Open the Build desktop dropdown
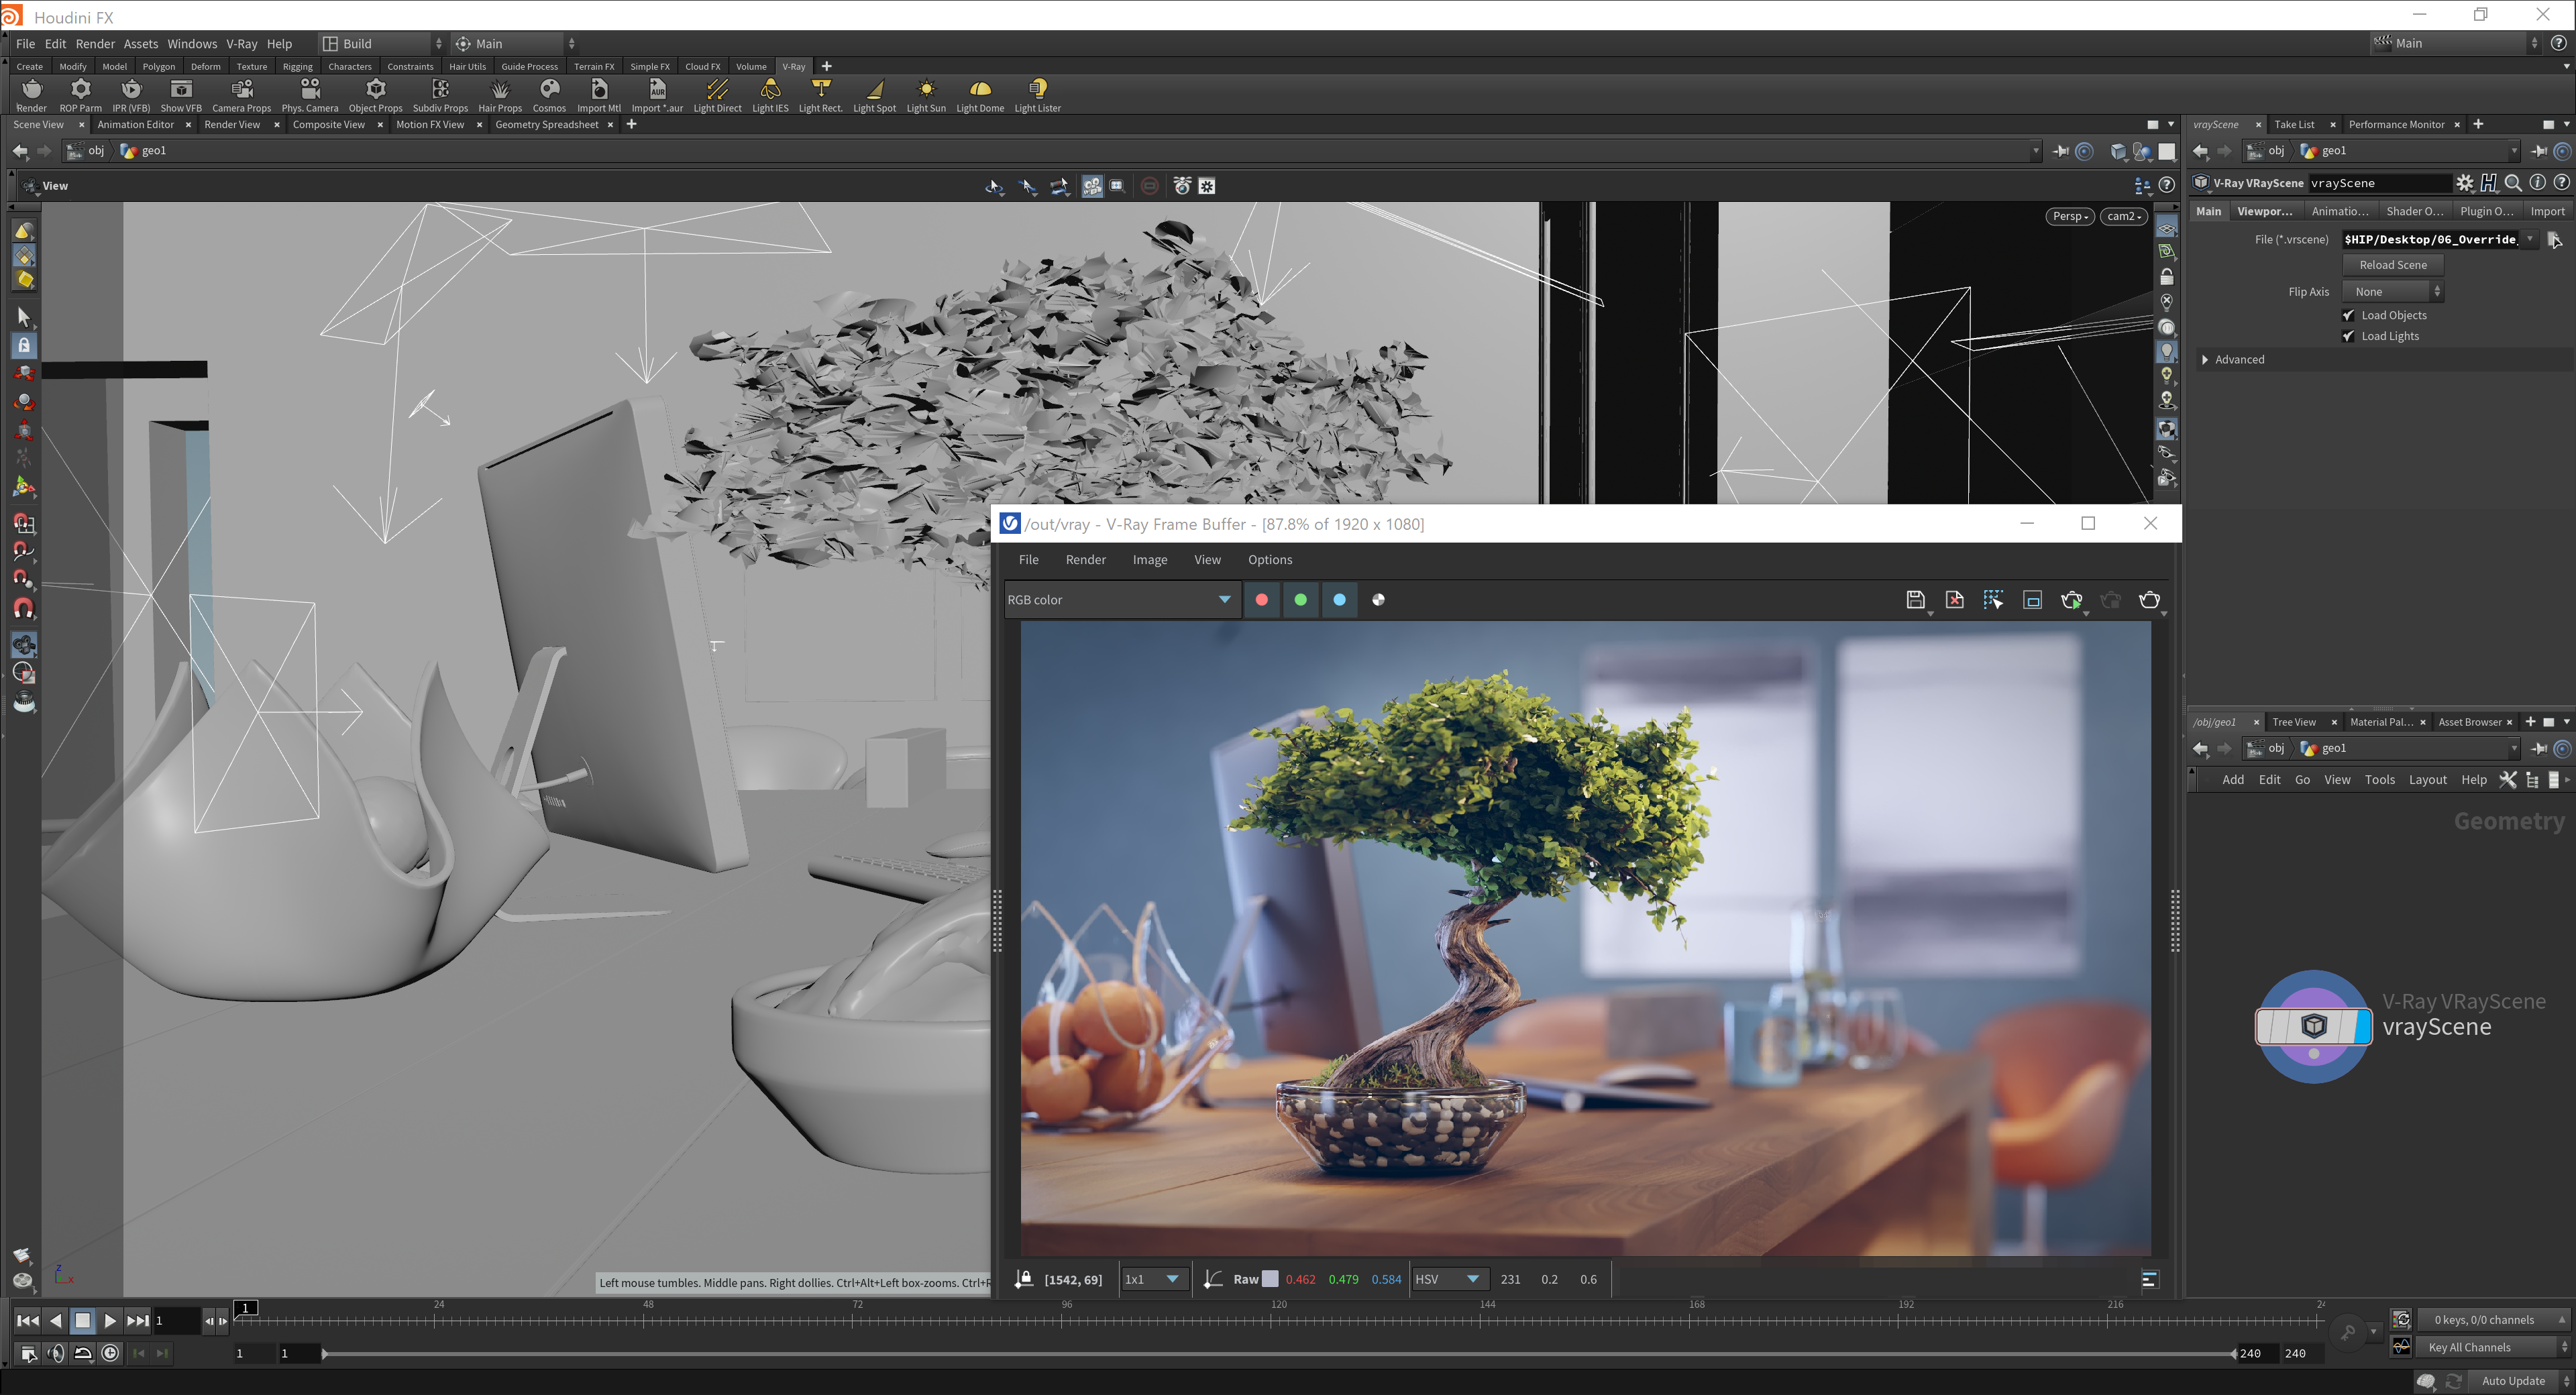Screen dimensions: 2576x1395 [x=382, y=44]
